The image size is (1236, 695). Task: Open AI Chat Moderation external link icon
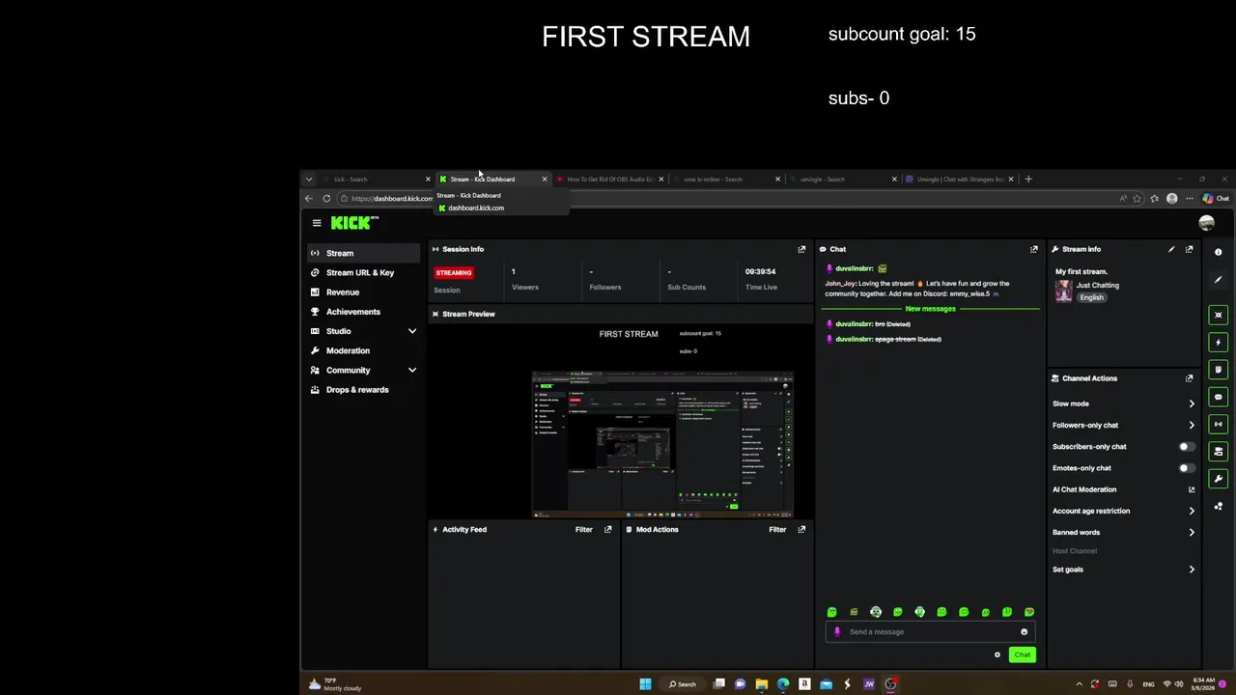[x=1192, y=489]
